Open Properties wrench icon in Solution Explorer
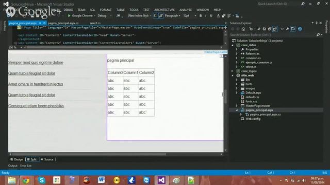Viewport: 330px width, 185px height. pos(288,29)
